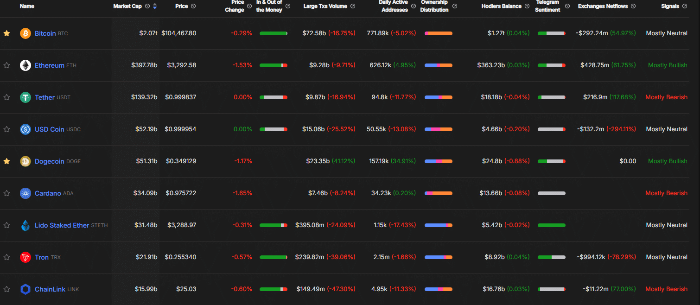
Task: Click Bitcoin's In & Out of Money bar
Action: pyautogui.click(x=273, y=33)
